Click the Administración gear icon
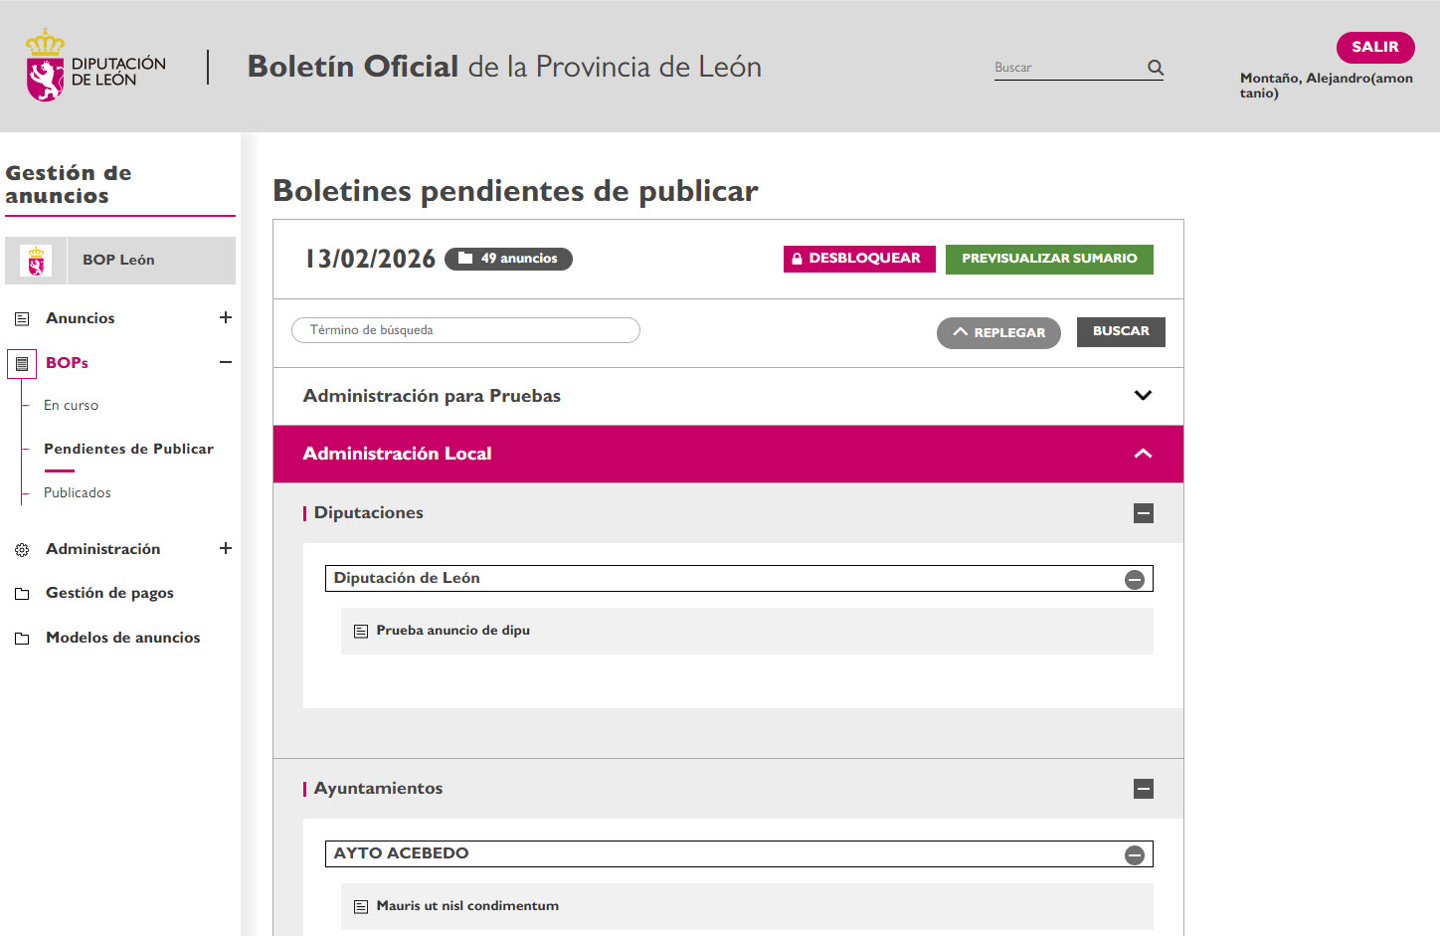Image resolution: width=1440 pixels, height=936 pixels. click(x=22, y=550)
